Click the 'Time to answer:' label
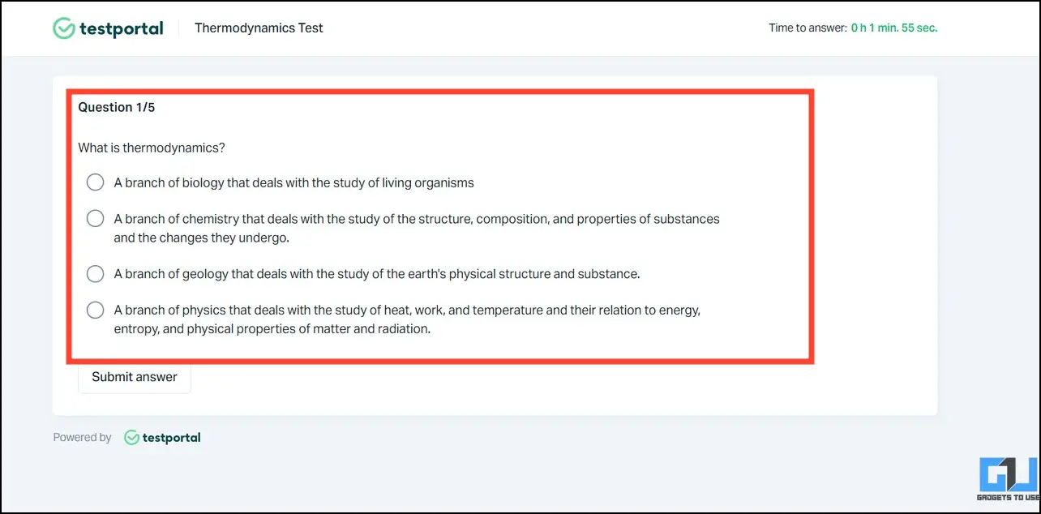This screenshot has height=514, width=1041. pyautogui.click(x=807, y=28)
